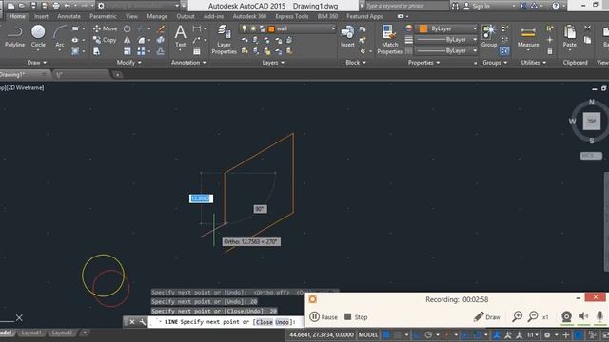Choose the Undo option in command line

[x=282, y=322]
